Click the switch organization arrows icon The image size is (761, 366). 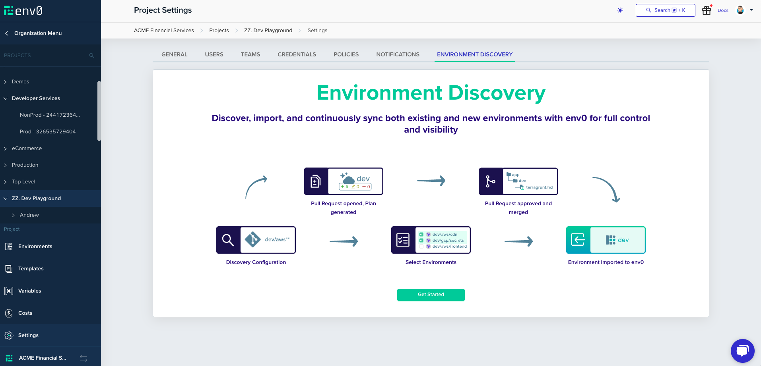point(83,358)
